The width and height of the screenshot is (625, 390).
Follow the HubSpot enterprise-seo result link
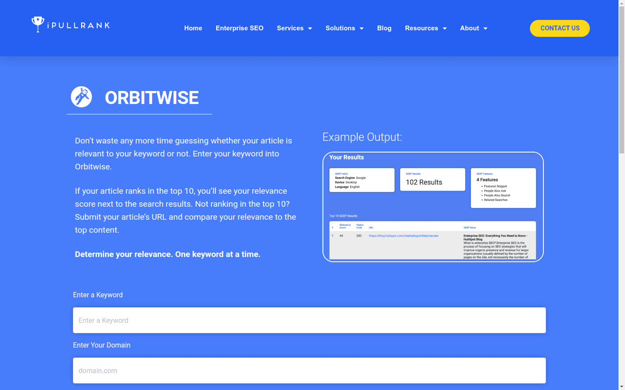[x=403, y=236]
